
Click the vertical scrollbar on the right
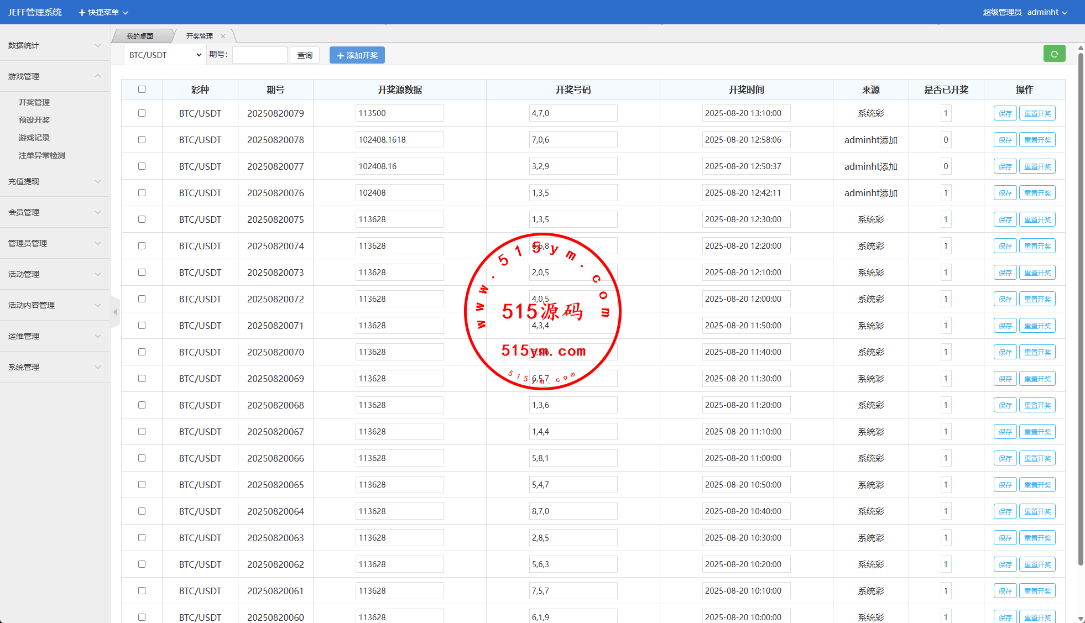(x=1080, y=310)
